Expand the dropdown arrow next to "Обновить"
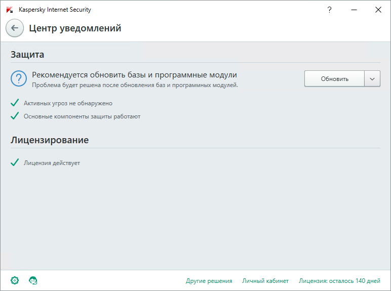This screenshot has width=391, height=291. point(372,79)
